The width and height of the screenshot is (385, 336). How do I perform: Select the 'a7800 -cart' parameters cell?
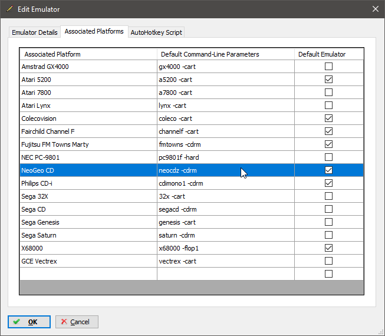(x=226, y=93)
